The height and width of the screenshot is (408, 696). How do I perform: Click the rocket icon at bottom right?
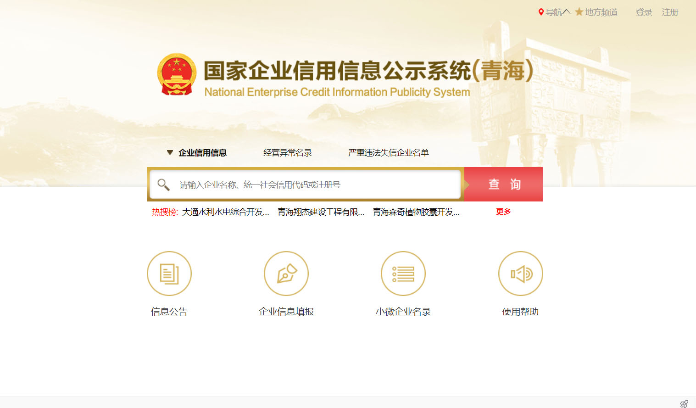tap(684, 404)
